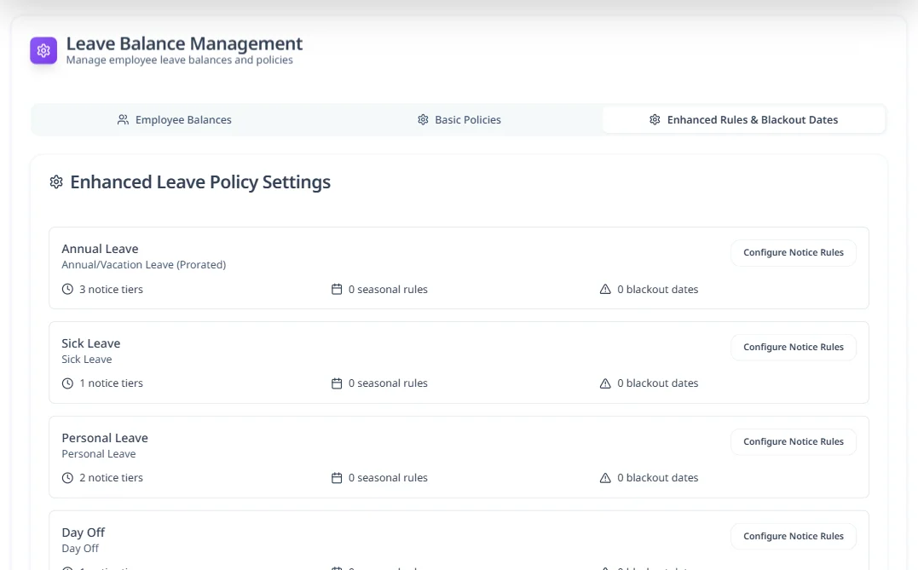
Task: Click the gear icon beside Enhanced Rules tab
Action: tap(655, 119)
